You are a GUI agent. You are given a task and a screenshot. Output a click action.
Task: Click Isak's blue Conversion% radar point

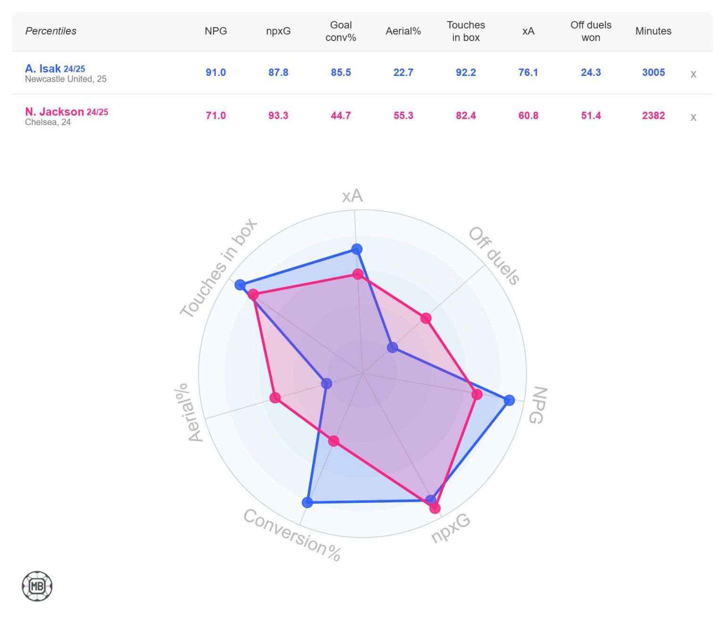click(307, 502)
